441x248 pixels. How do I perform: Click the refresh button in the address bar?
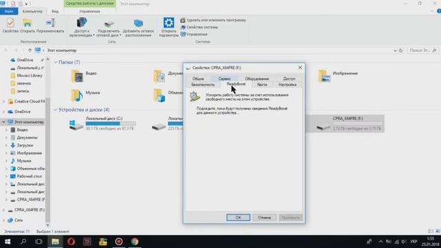pos(401,50)
